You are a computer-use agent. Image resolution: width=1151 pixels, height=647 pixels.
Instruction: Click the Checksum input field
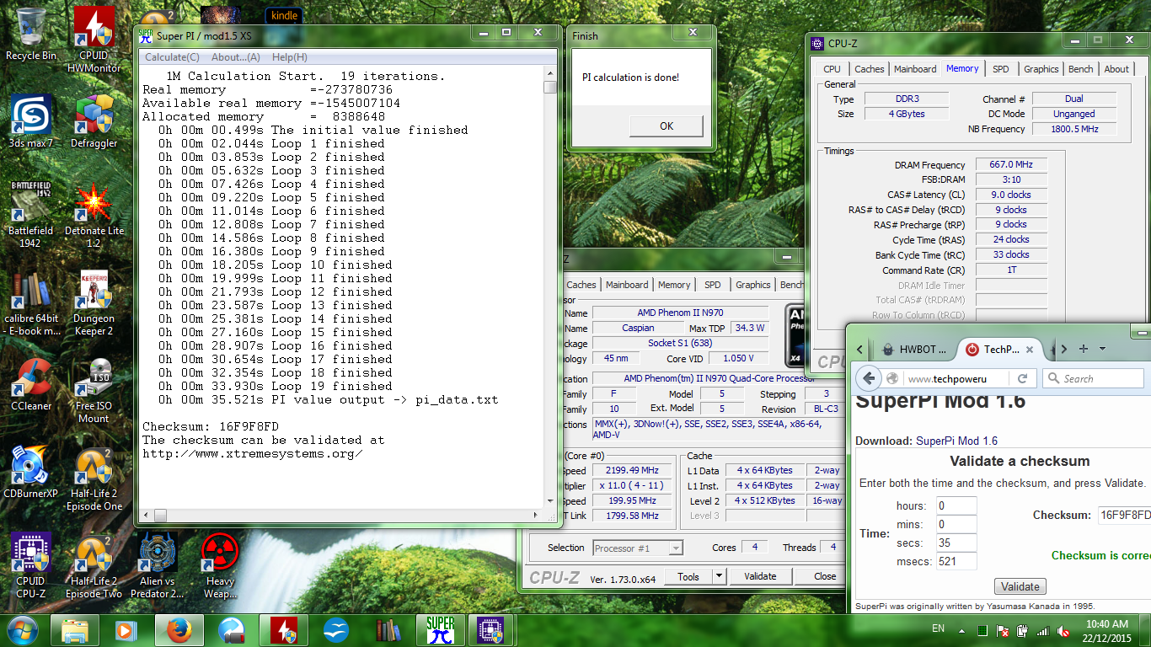point(1124,515)
